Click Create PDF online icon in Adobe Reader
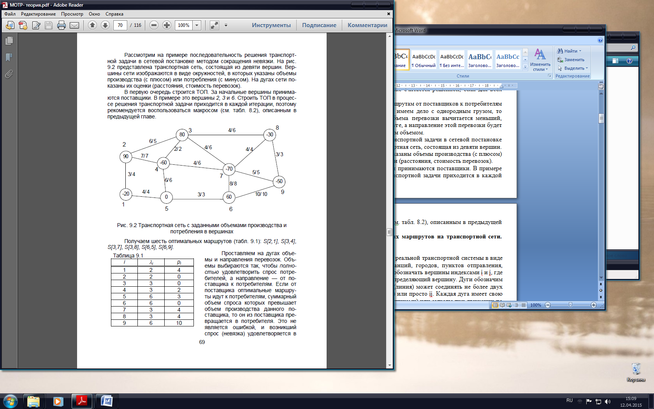Screen dimensions: 654x409 tap(10, 25)
